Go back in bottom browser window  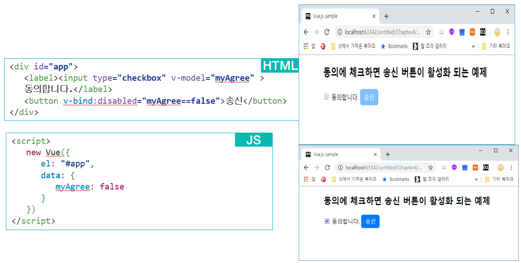point(306,167)
